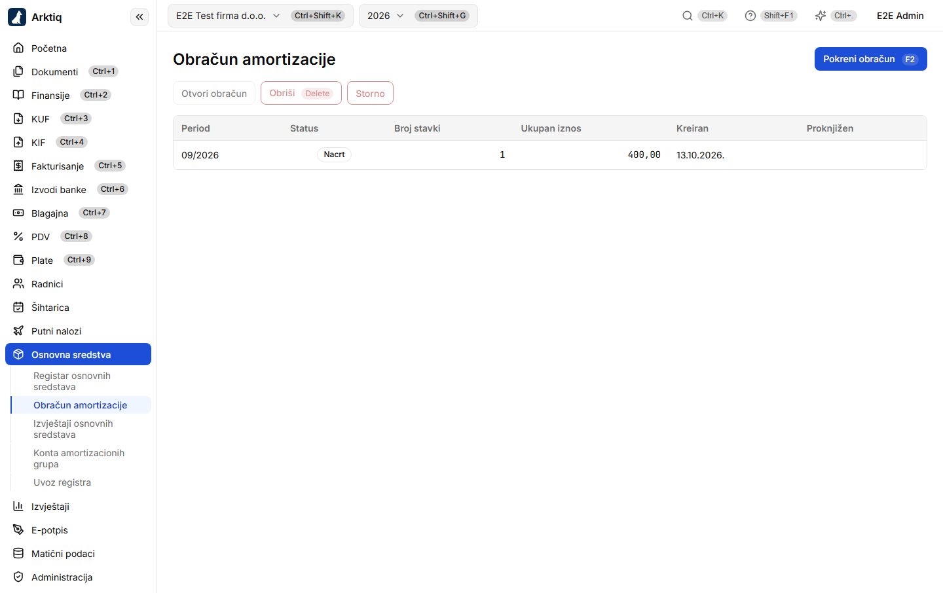The image size is (943, 593).
Task: Open AI assistant sparkle icon
Action: 821,16
